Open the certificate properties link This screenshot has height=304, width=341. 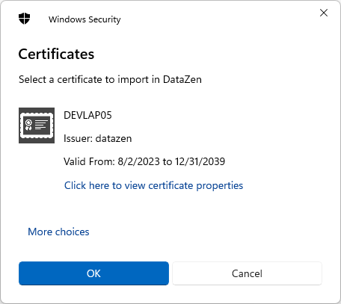tap(153, 185)
